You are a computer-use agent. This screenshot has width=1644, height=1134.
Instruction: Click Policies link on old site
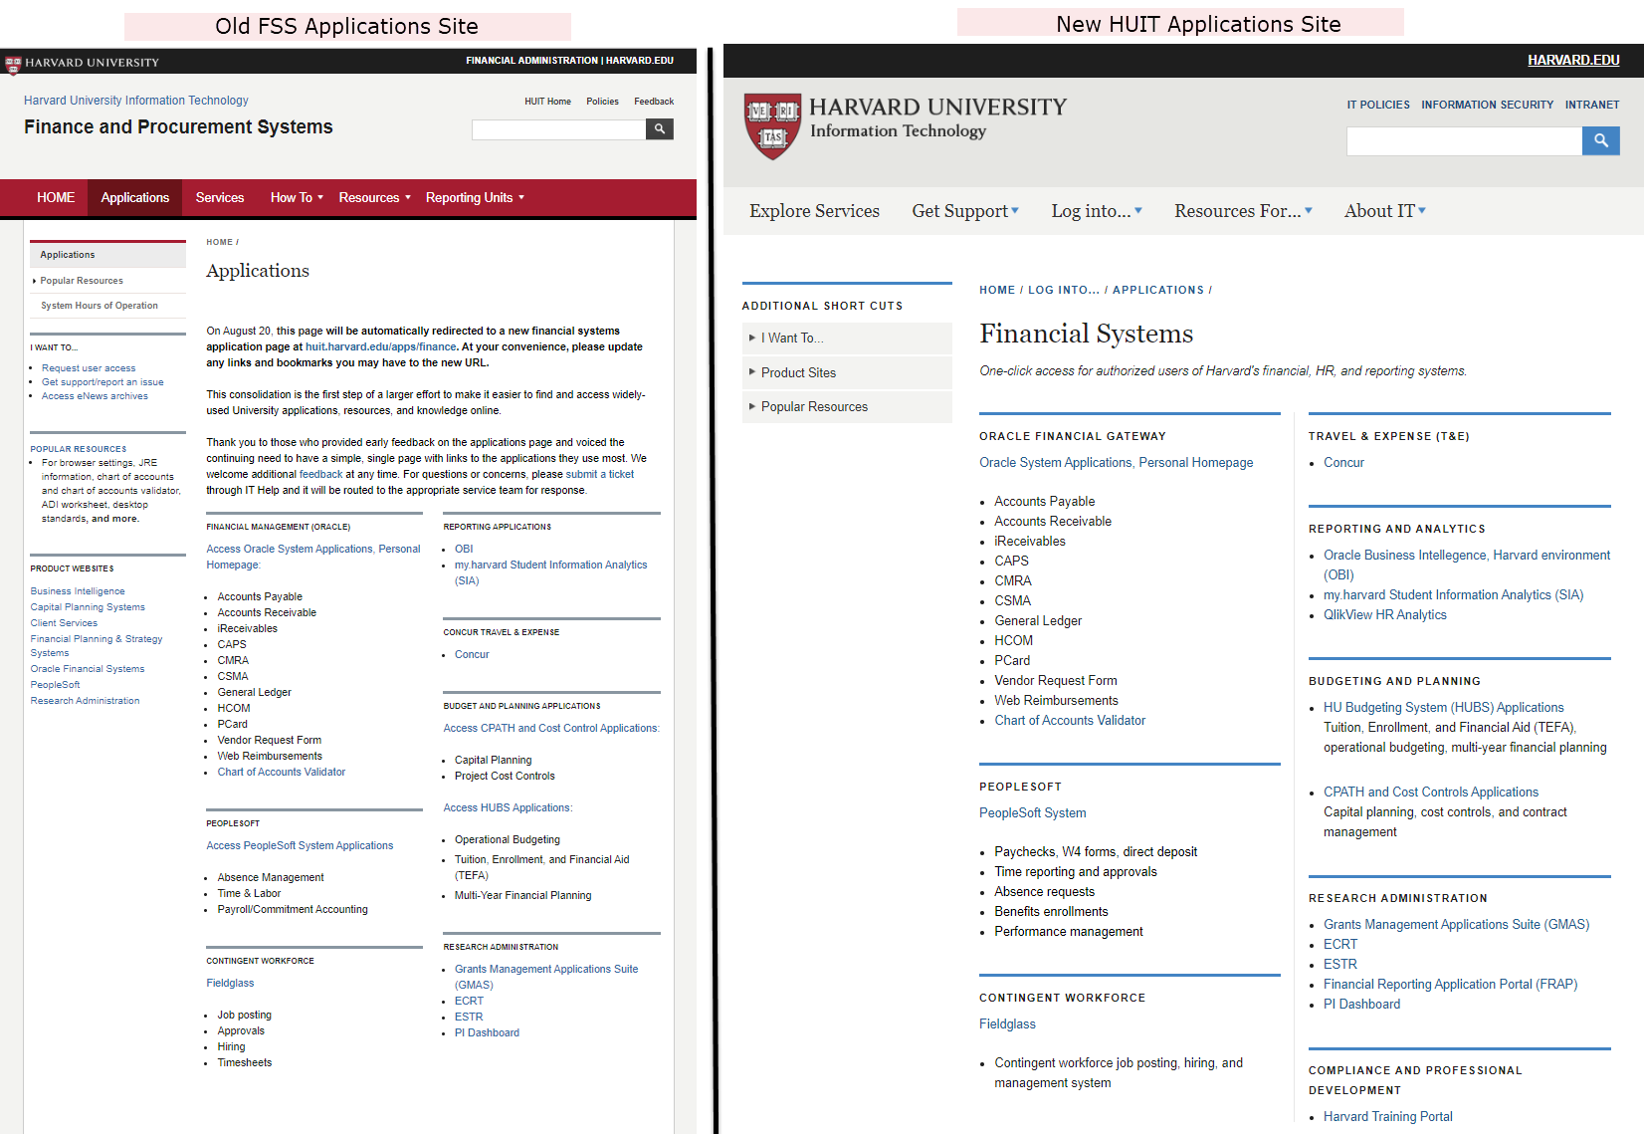click(x=602, y=102)
